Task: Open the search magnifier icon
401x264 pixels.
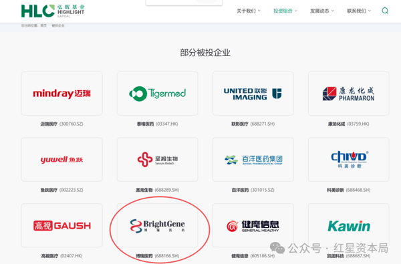Action: click(385, 11)
